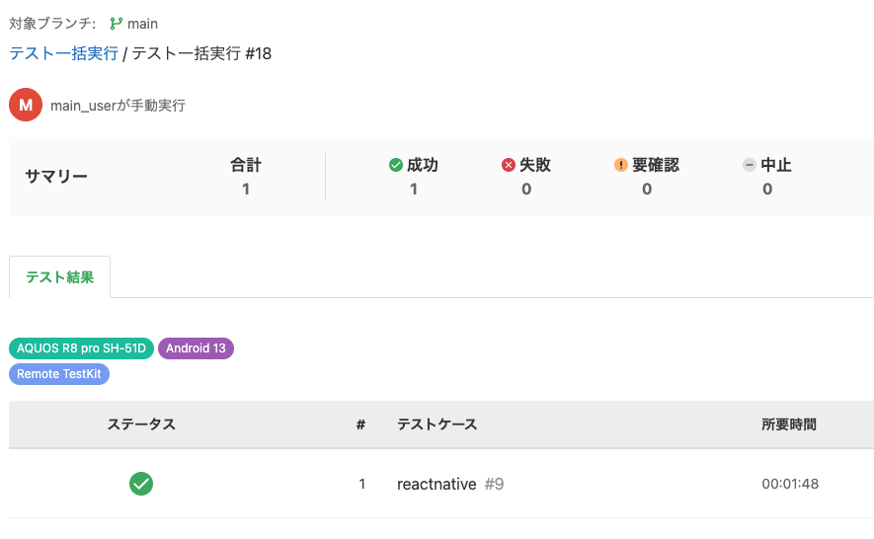The image size is (874, 539).
Task: Click the red failure X icon
Action: pyautogui.click(x=509, y=166)
